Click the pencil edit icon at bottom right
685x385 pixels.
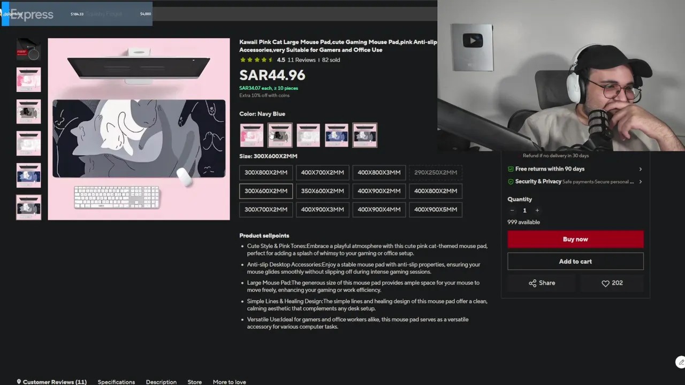click(681, 362)
